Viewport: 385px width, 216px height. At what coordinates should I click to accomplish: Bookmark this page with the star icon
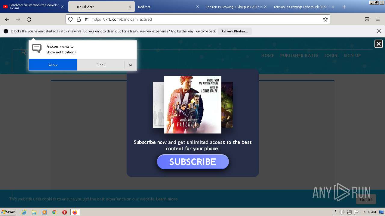point(325,19)
